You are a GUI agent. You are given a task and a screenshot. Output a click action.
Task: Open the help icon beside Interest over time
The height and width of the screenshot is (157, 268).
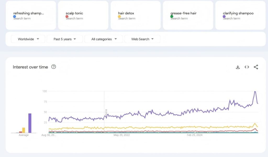pos(54,67)
